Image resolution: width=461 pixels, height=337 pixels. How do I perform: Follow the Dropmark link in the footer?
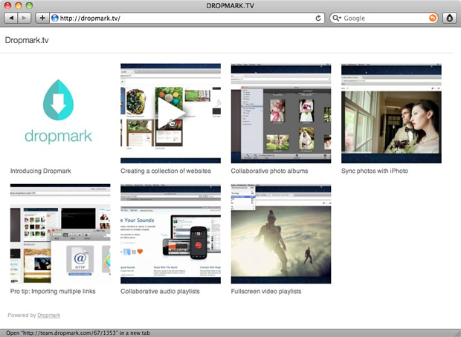coord(49,315)
